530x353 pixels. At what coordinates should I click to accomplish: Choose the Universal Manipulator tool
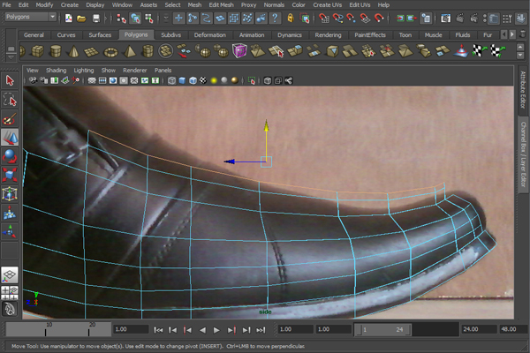[10, 194]
